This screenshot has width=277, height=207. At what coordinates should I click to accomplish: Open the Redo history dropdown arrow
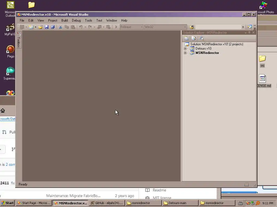pos(94,27)
